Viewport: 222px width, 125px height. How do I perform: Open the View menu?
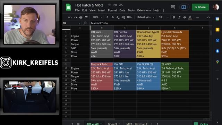pos(93,10)
